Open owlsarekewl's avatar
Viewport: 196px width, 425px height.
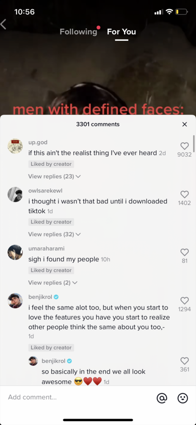[15, 194]
